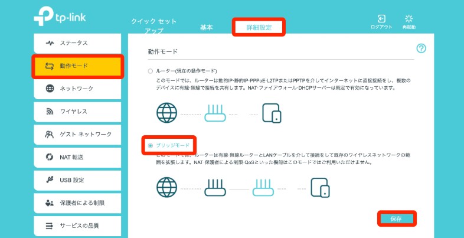Click the ネットワーク globe icon in sidebar
The width and height of the screenshot is (464, 238).
tap(50, 88)
